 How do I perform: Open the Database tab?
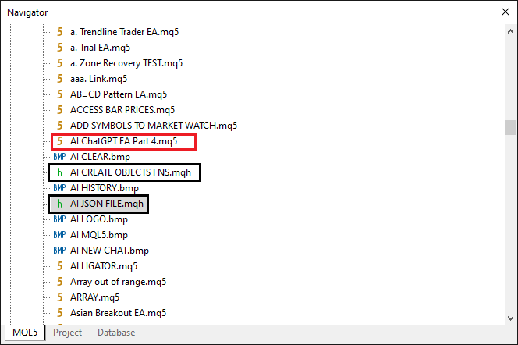tap(116, 333)
